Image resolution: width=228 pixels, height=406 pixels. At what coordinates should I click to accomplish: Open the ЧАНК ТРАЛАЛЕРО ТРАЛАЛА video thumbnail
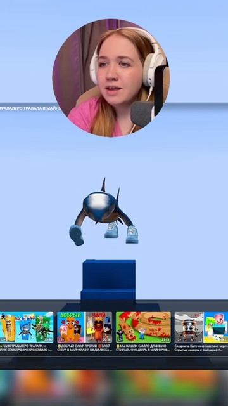click(x=27, y=327)
